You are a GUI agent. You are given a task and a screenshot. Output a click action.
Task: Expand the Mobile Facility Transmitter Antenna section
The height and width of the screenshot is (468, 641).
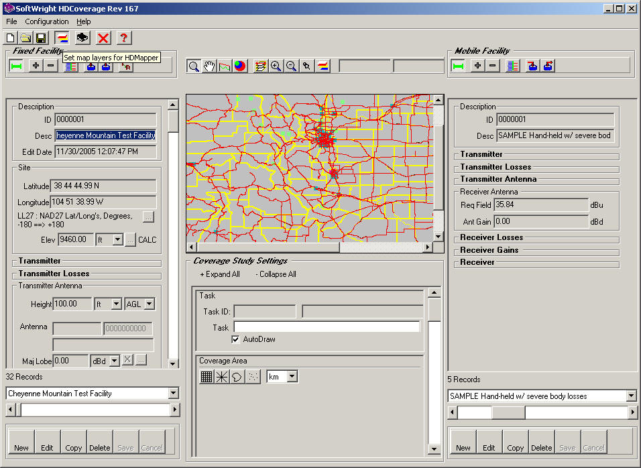(498, 178)
